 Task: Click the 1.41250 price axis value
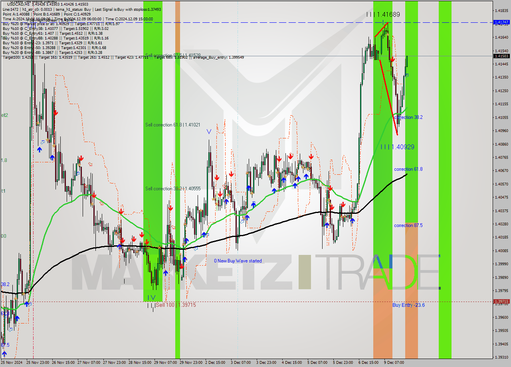click(501, 91)
